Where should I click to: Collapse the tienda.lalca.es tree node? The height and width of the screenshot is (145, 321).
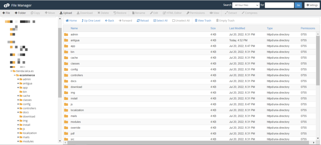[x=12, y=71]
